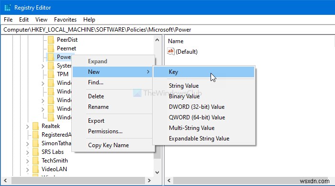This screenshot has width=335, height=186.
Task: Select the Peernet key
Action: coord(67,48)
